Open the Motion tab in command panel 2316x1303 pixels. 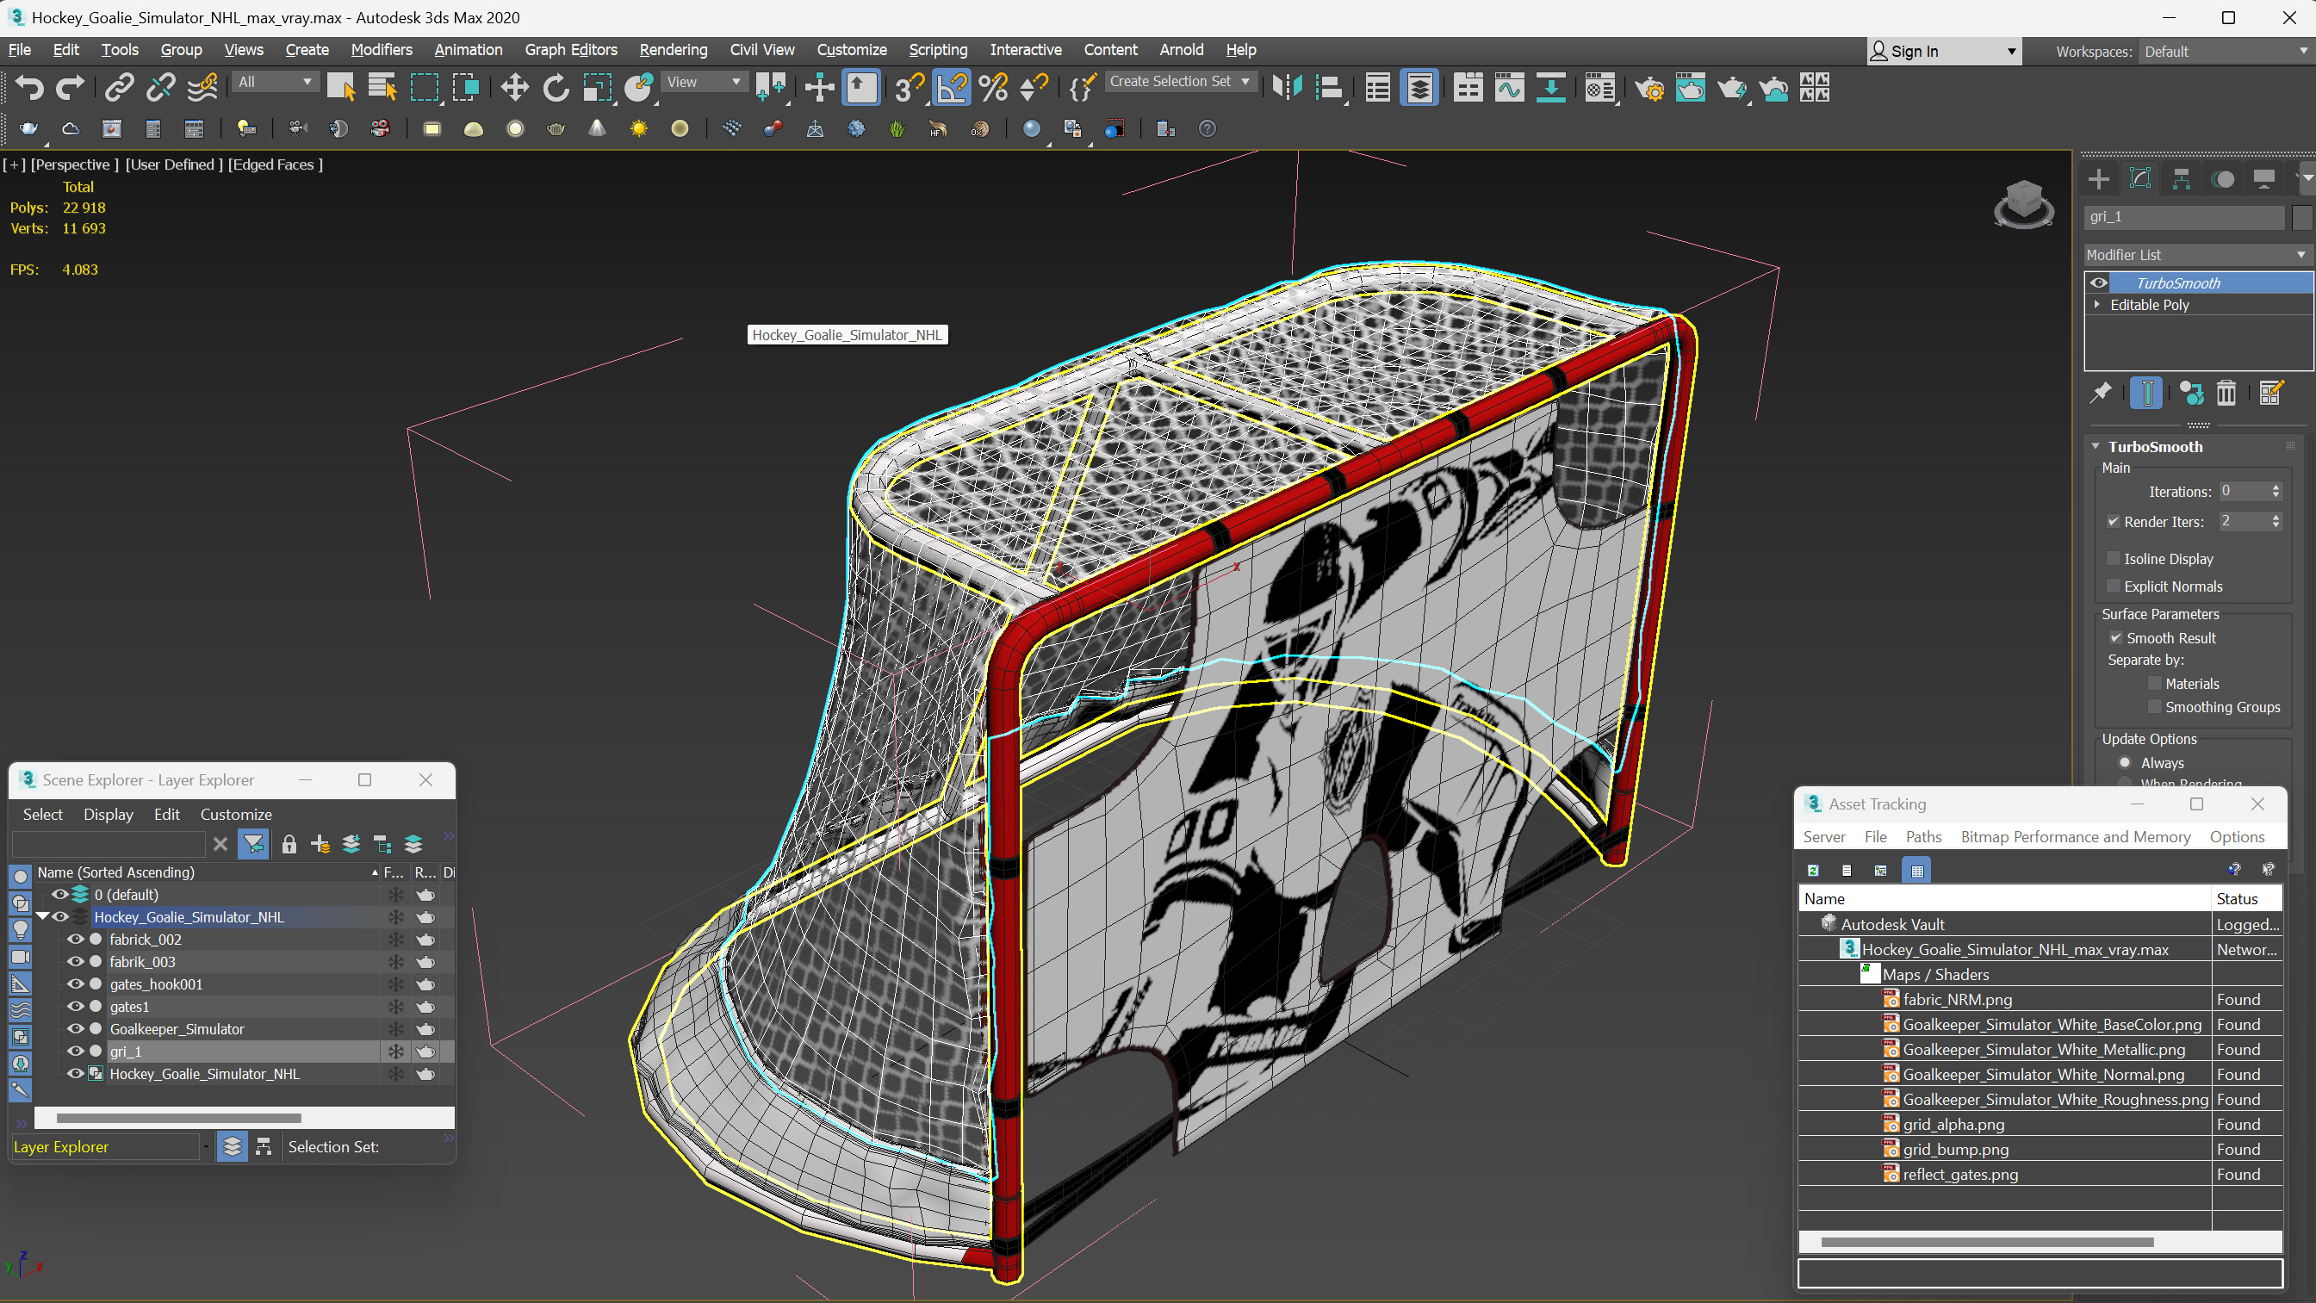pos(2222,179)
